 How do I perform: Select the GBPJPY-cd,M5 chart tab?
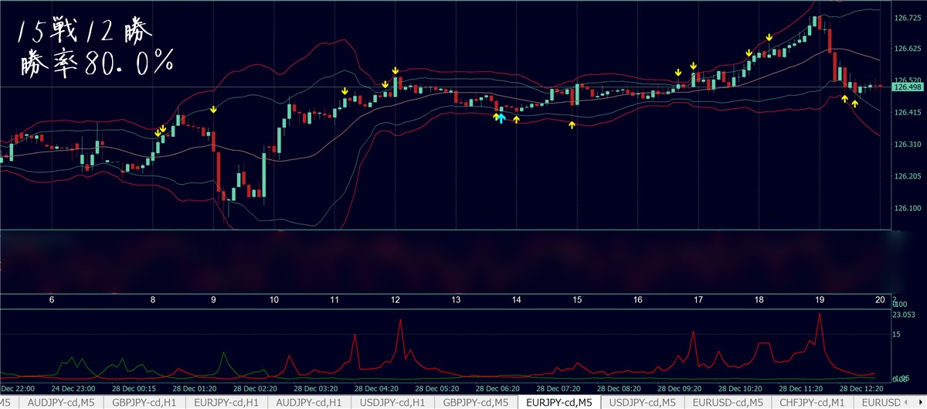(475, 403)
